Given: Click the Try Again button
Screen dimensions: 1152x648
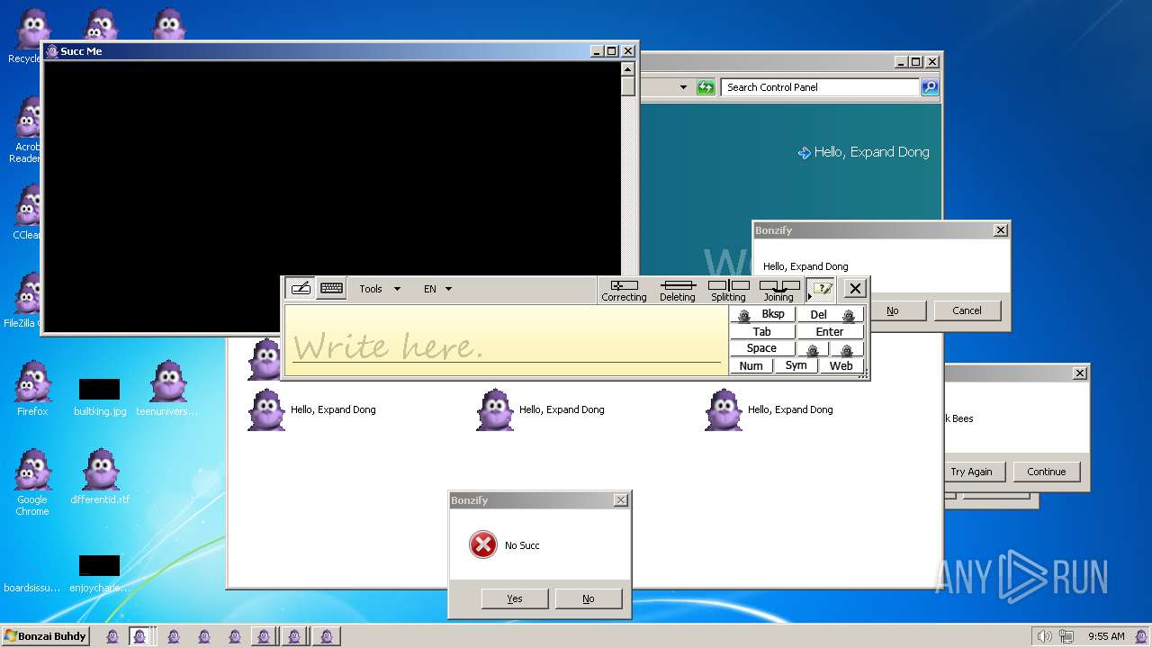Looking at the screenshot, I should pyautogui.click(x=972, y=472).
